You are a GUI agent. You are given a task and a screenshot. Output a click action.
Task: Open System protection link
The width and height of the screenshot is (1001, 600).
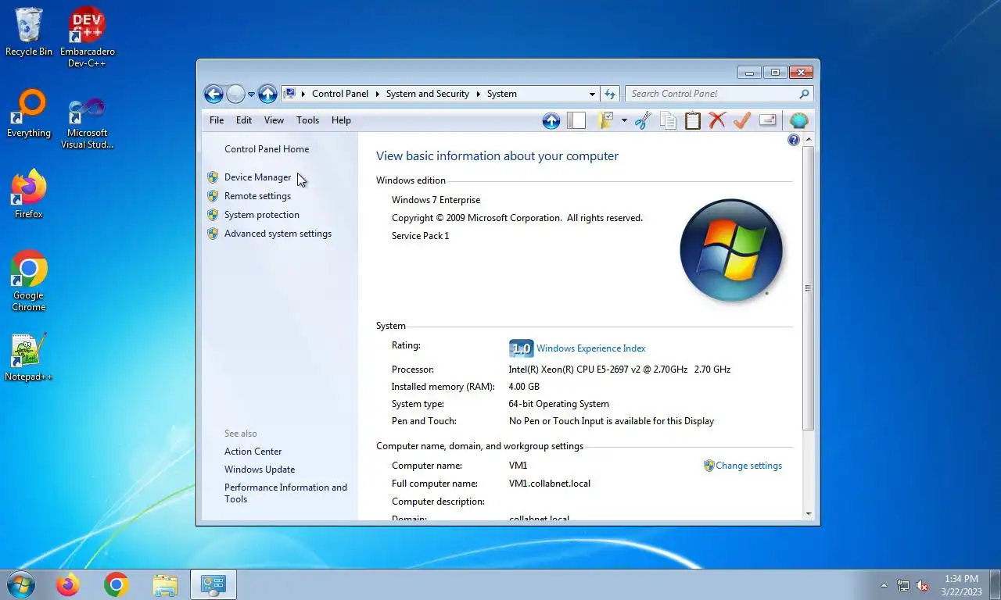(x=262, y=215)
